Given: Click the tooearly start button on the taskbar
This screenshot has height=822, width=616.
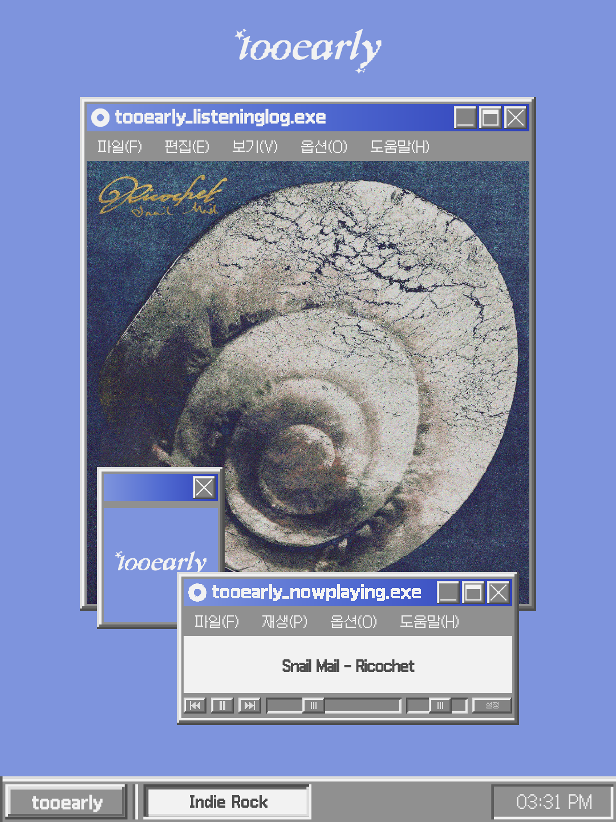Looking at the screenshot, I should coord(67,802).
